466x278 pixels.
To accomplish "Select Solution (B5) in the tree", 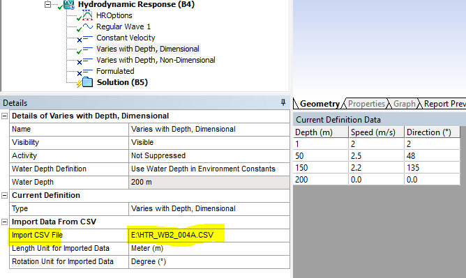I will [122, 82].
